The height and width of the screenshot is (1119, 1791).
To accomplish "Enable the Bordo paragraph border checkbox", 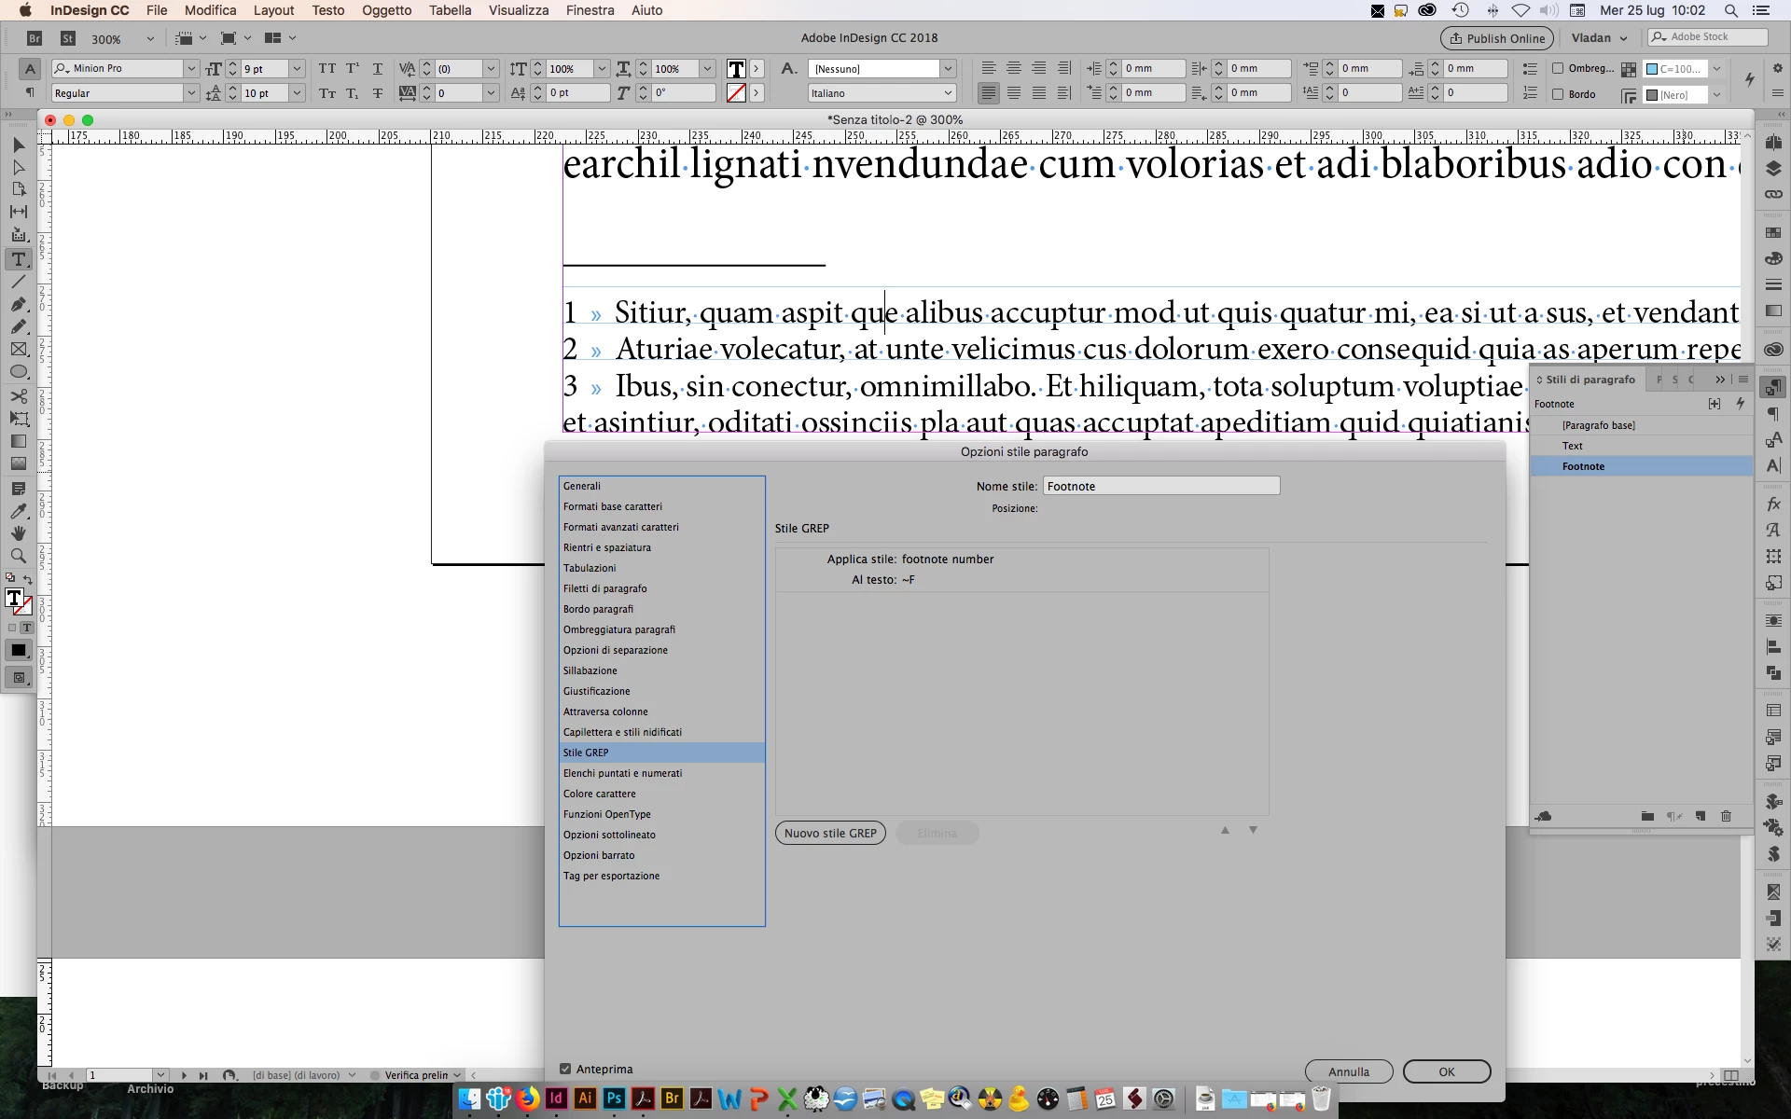I will pos(1558,93).
